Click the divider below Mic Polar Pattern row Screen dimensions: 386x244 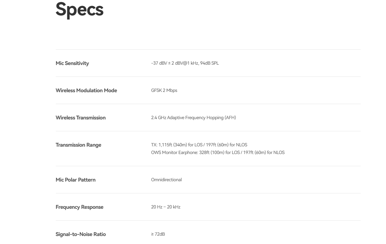pyautogui.click(x=208, y=193)
